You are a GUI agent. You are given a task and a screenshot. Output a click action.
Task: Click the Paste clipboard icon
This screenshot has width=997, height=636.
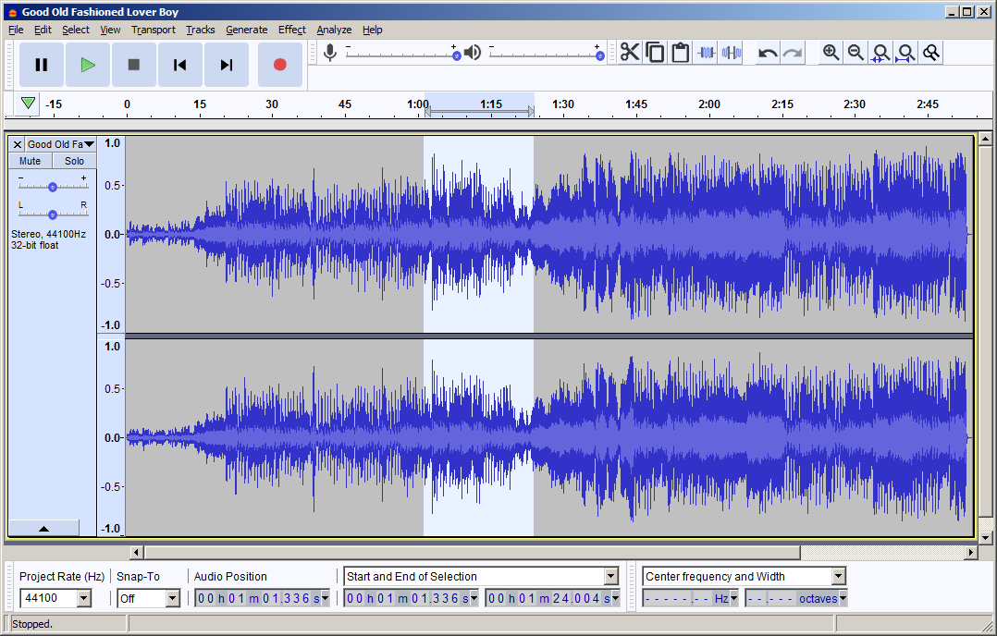pos(681,52)
